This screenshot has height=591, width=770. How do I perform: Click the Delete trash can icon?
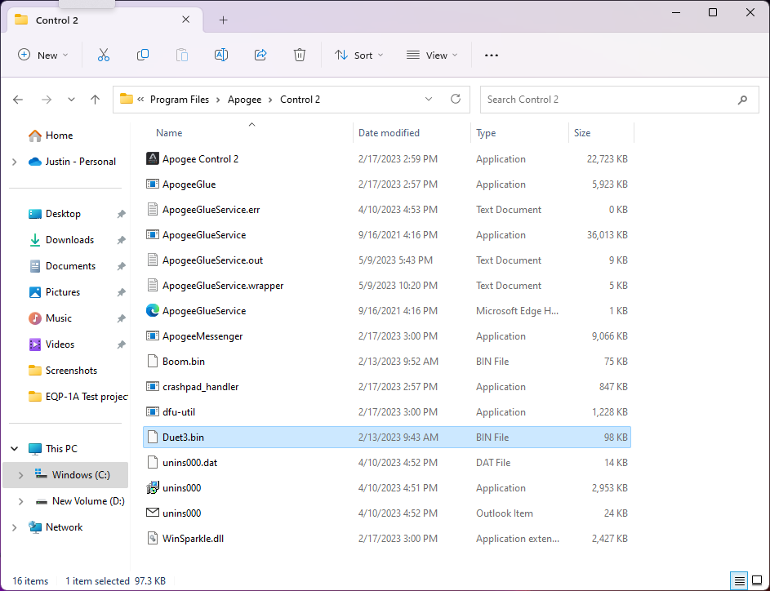click(x=300, y=55)
